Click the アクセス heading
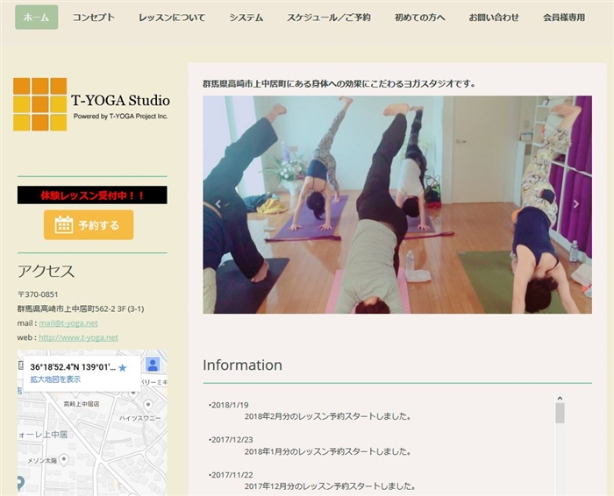 [46, 271]
